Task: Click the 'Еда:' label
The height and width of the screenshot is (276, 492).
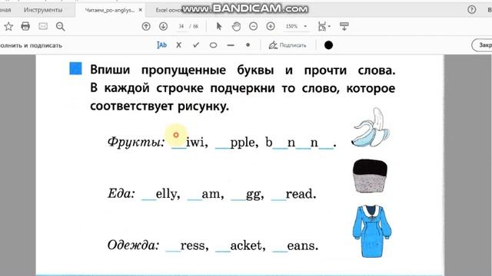Action: pos(121,193)
